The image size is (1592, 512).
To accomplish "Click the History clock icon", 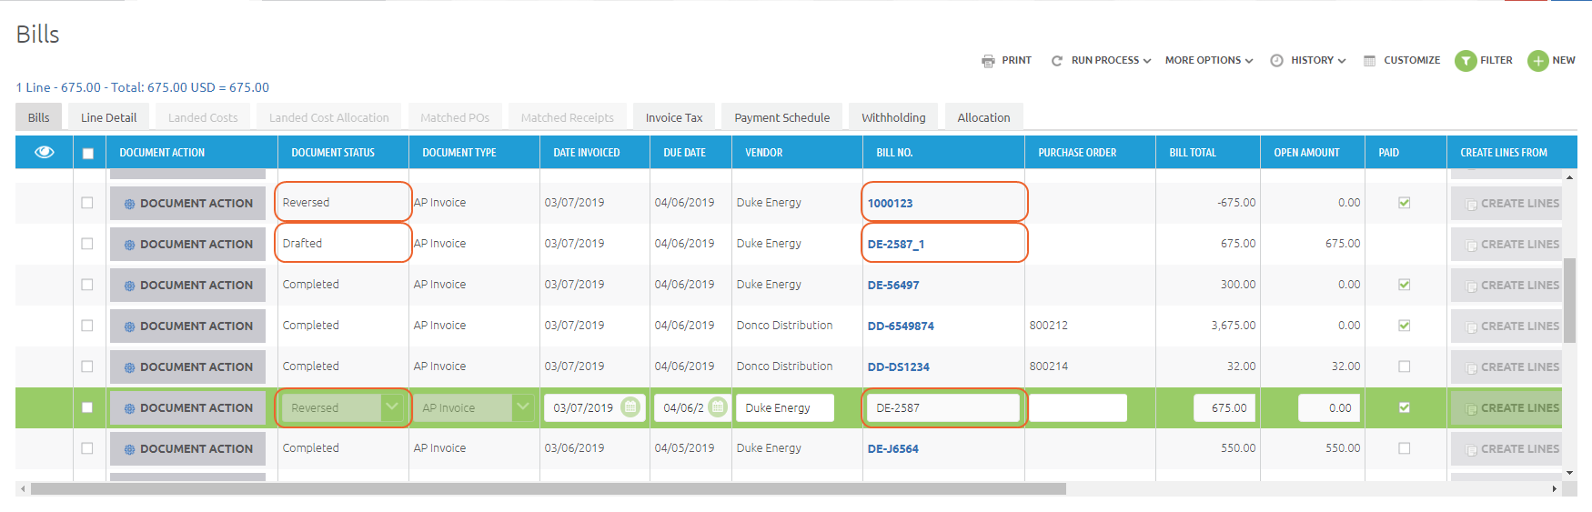I will (1276, 61).
